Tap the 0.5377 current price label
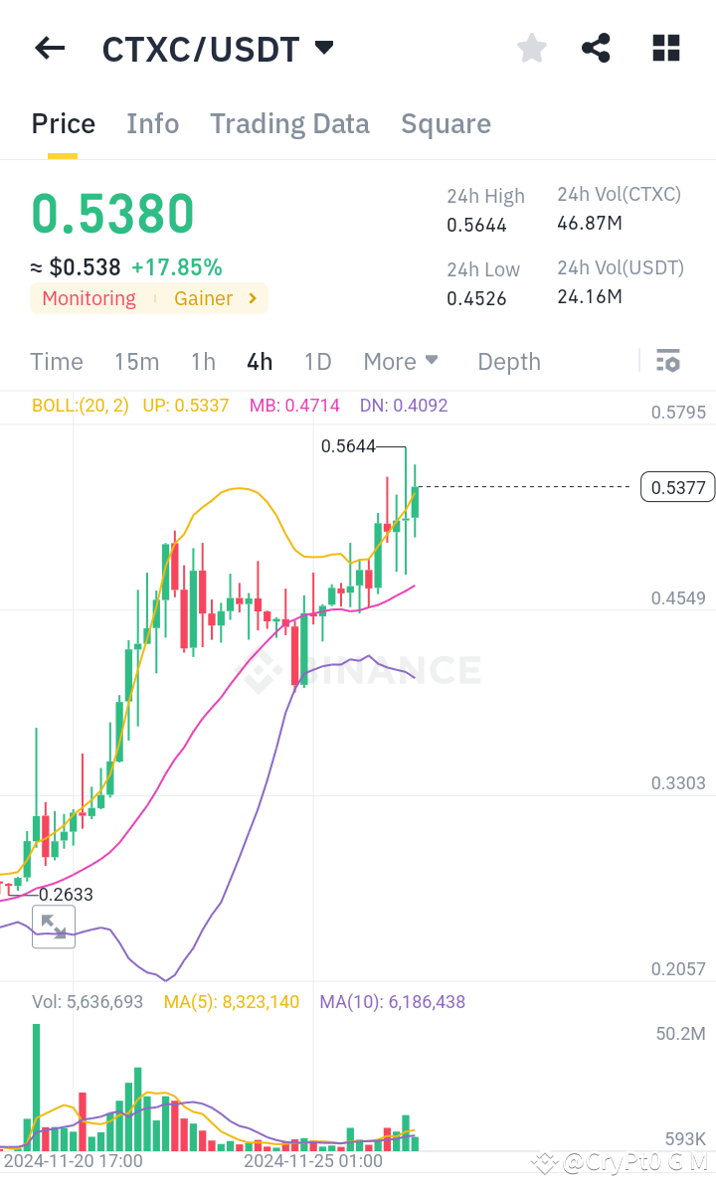The width and height of the screenshot is (716, 1184). coord(677,487)
